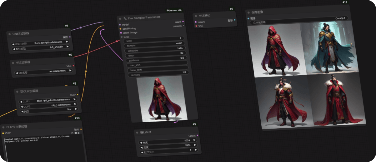The image size is (376, 162).
Task: Click the preview image in Flux Sampler node
Action: 162,99
